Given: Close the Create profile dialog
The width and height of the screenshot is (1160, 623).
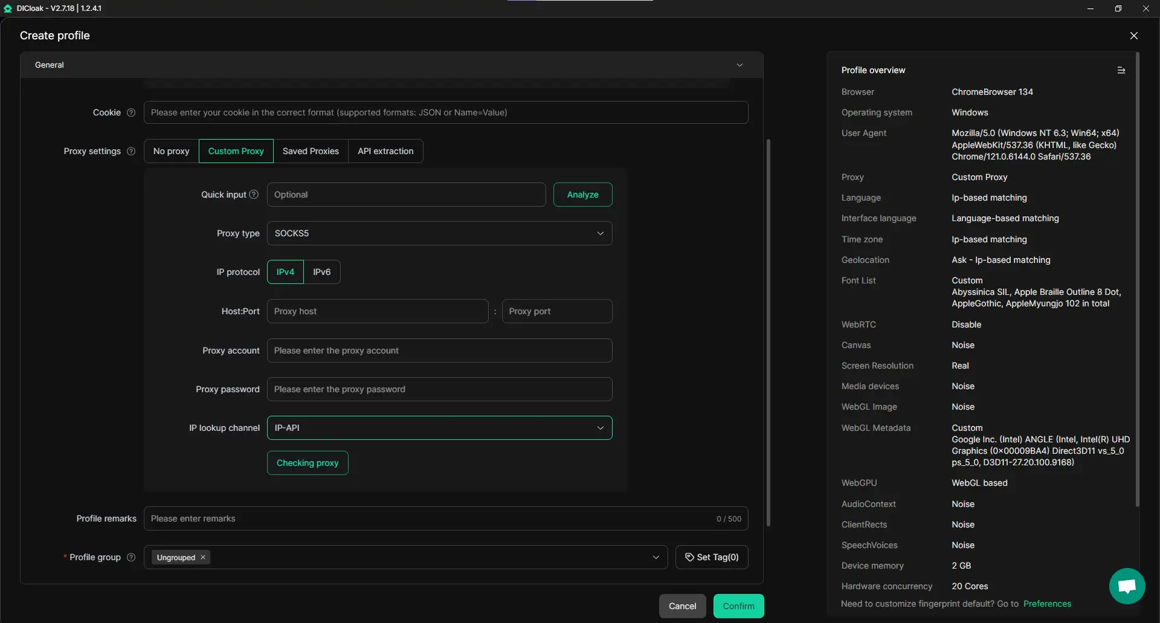Looking at the screenshot, I should click(1133, 36).
